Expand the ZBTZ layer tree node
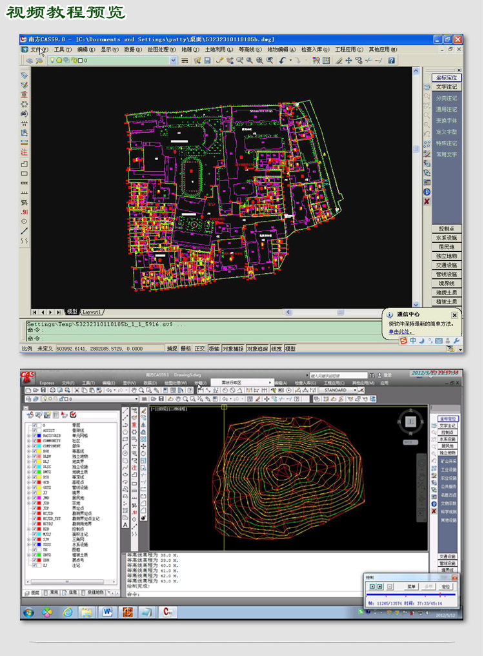The image size is (484, 656). (29, 555)
